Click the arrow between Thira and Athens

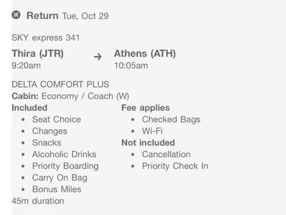pyautogui.click(x=98, y=57)
